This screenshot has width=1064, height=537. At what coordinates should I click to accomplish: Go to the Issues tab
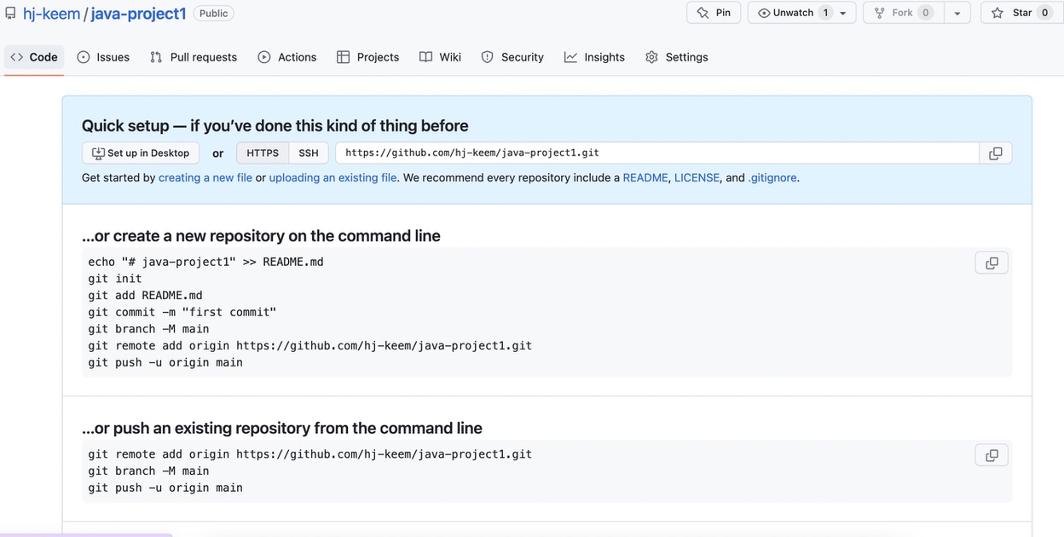(x=103, y=57)
